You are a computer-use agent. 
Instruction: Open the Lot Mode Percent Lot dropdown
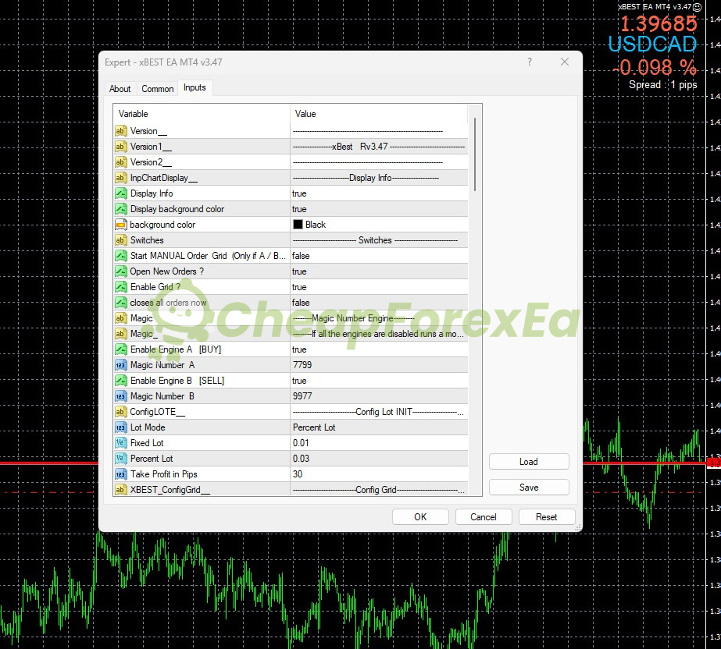click(x=379, y=427)
